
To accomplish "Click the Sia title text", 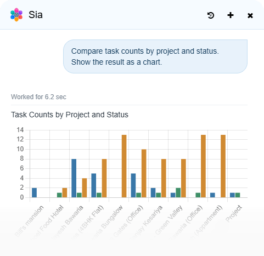I will pos(36,15).
